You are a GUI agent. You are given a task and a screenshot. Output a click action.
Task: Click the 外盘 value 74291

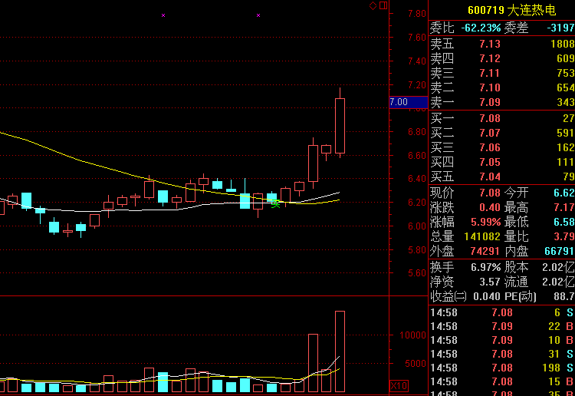[485, 252]
